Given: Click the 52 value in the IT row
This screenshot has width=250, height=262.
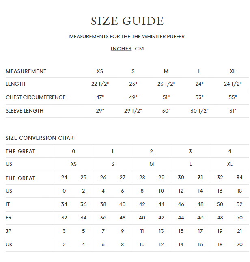Looking at the screenshot, I should tap(239, 204).
